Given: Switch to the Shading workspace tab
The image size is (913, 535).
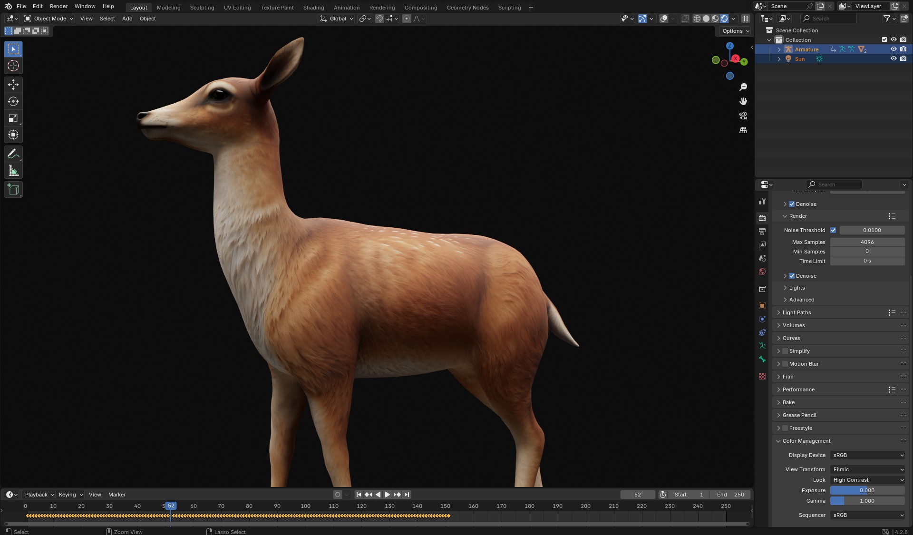Looking at the screenshot, I should pos(313,8).
